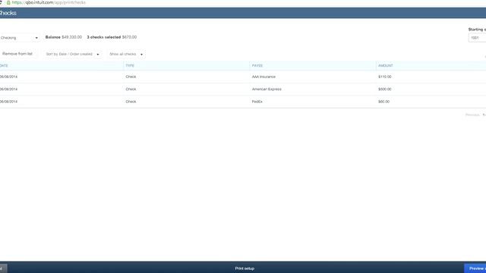The width and height of the screenshot is (486, 273).
Task: Click the Balance $49,330.00 text
Action: (x=64, y=37)
